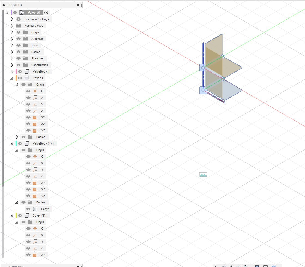Hide the ValveBody:1 component

coord(20,71)
